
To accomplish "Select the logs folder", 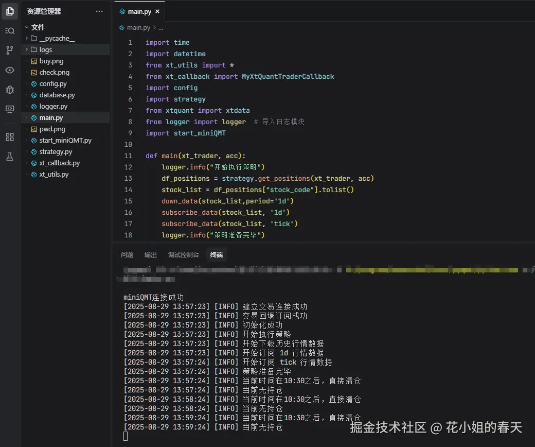I will click(65, 49).
